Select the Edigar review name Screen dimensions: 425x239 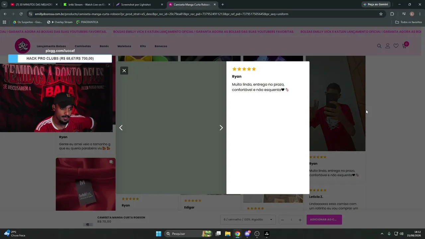click(x=189, y=207)
